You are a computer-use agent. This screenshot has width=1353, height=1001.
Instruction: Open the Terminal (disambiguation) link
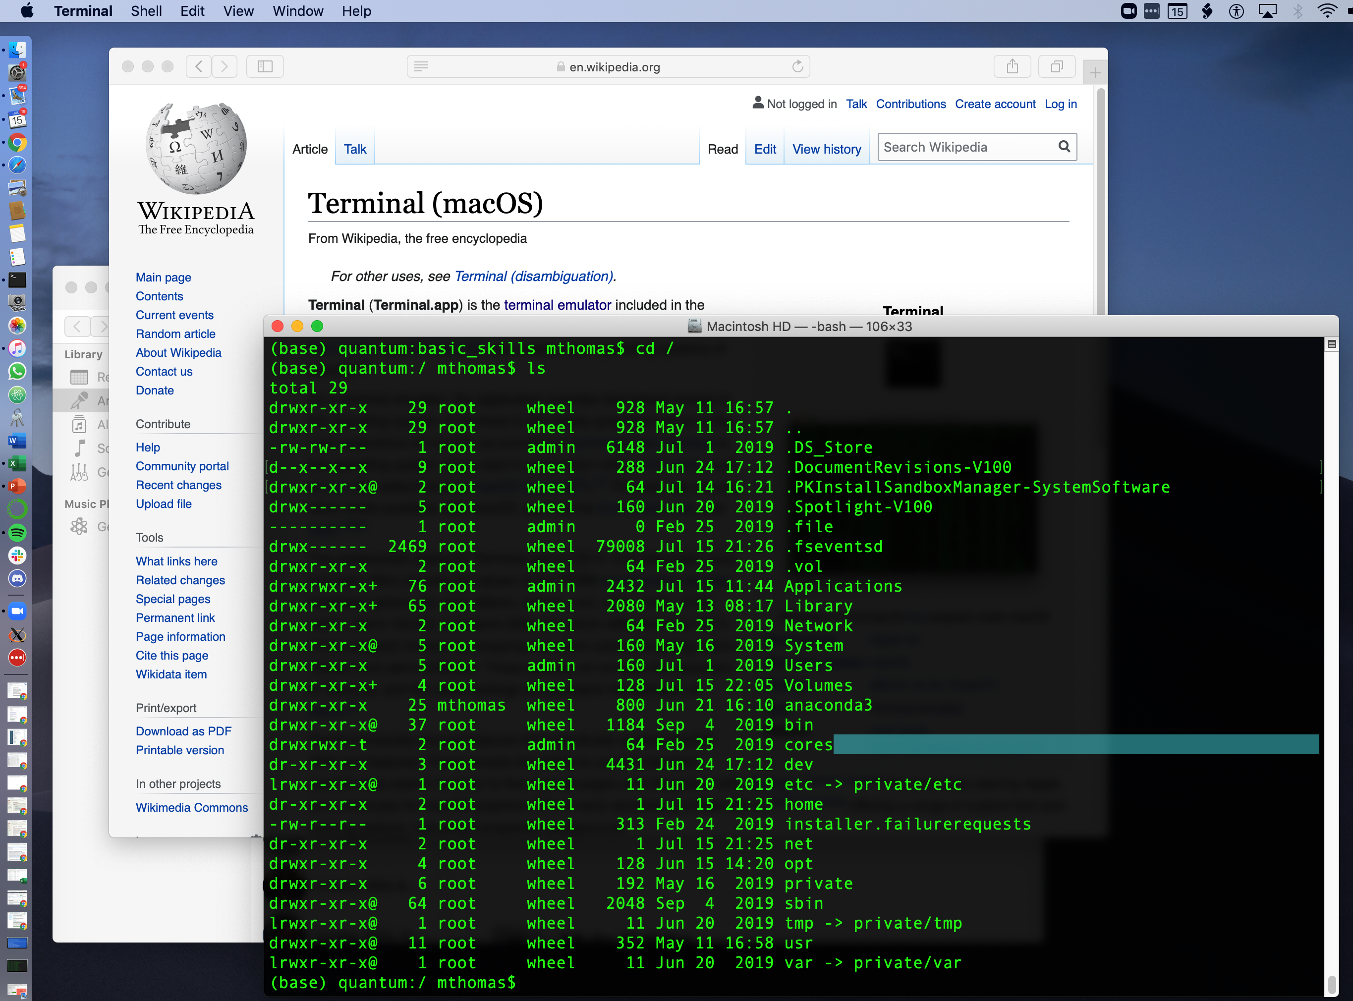(x=534, y=277)
